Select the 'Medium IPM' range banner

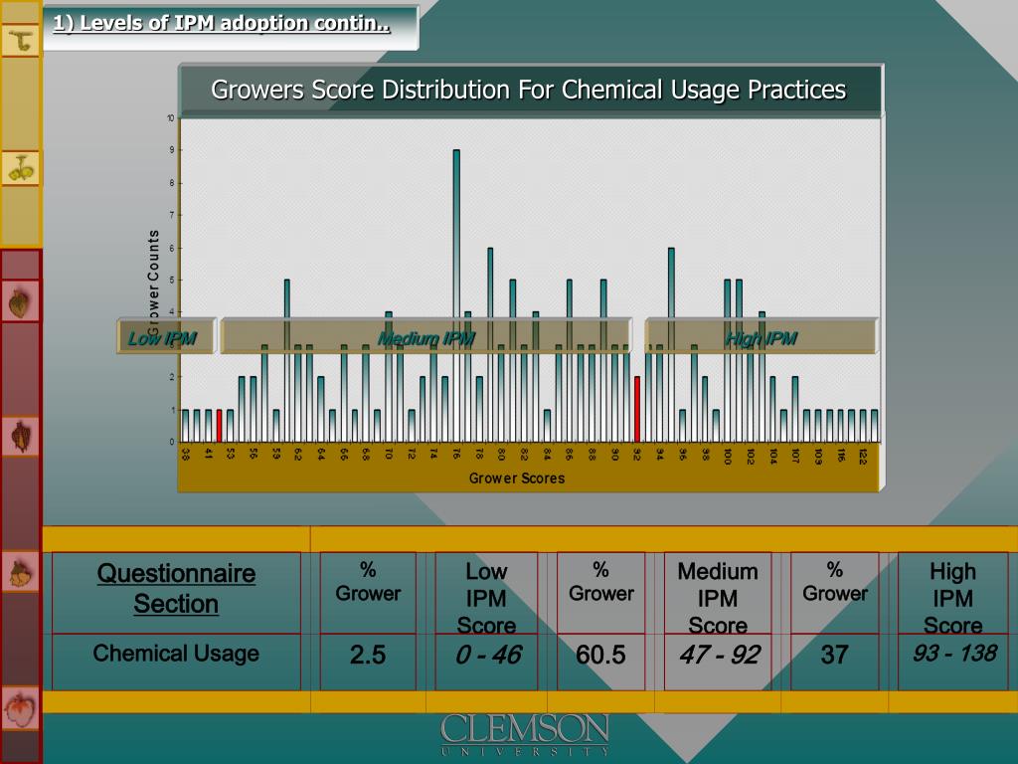point(425,336)
